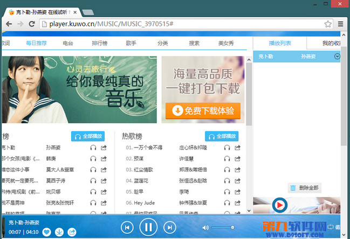The width and height of the screenshot is (350, 239).
Task: Go back to the previous track
Action: click(x=127, y=228)
